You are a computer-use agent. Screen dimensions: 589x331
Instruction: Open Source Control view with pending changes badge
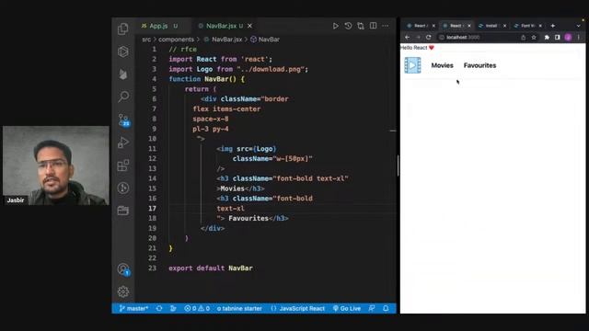coord(123,120)
